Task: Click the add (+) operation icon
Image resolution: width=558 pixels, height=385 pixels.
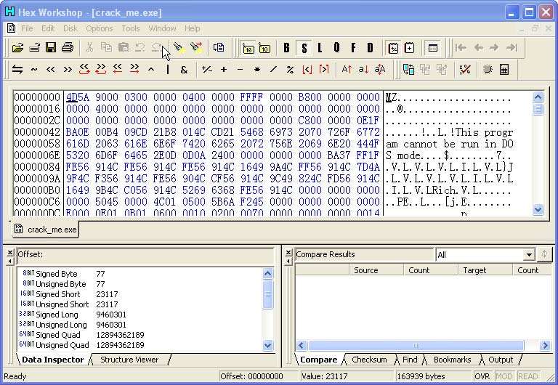Action: tap(224, 70)
